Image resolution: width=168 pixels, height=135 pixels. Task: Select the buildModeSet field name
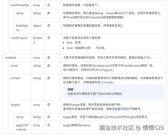(x=20, y=5)
